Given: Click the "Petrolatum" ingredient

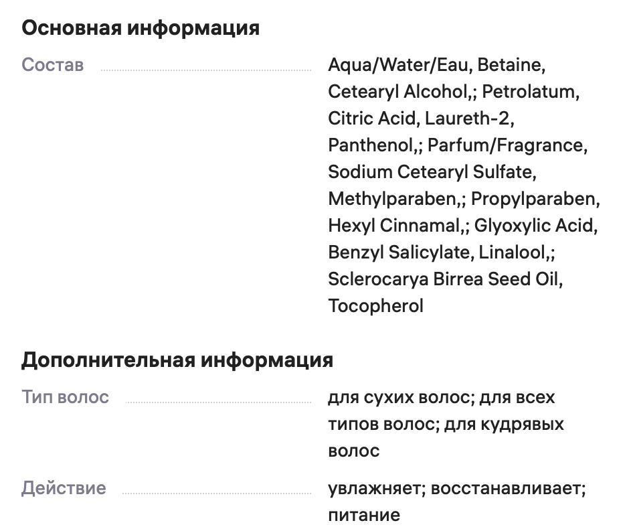Looking at the screenshot, I should point(531,92).
